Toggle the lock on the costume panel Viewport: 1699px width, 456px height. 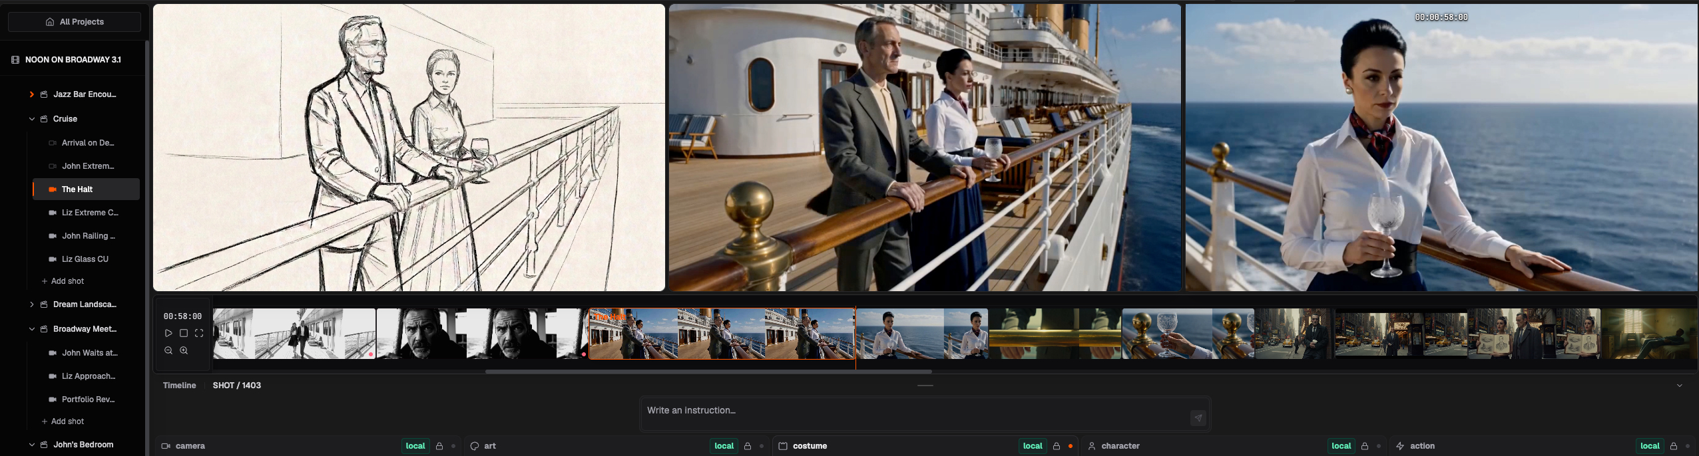coord(1057,446)
